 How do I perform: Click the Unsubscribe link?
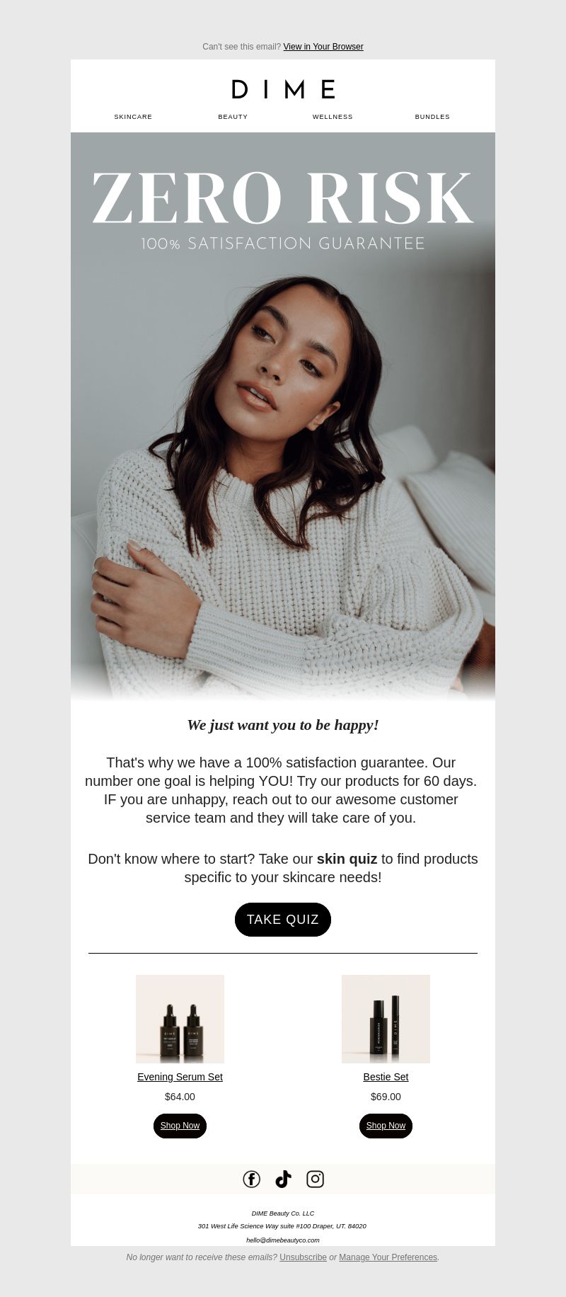coord(303,1257)
